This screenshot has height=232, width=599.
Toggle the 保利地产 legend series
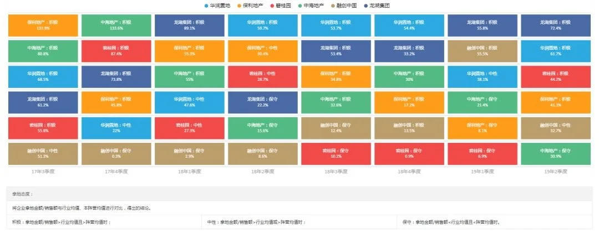251,6
